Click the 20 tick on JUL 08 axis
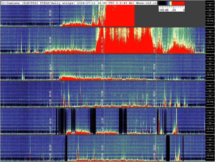 click(x=210, y=96)
